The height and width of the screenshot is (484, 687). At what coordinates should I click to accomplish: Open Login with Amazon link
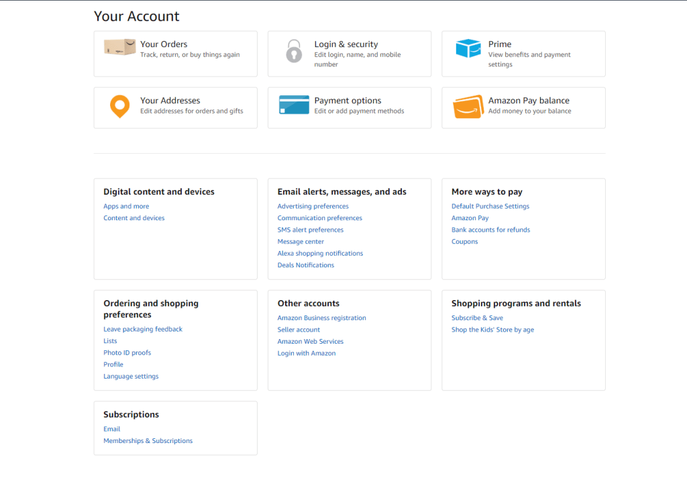pos(306,353)
